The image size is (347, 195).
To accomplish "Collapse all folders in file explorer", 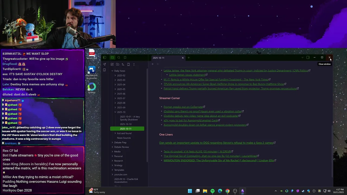I will pyautogui.click(x=134, y=64).
